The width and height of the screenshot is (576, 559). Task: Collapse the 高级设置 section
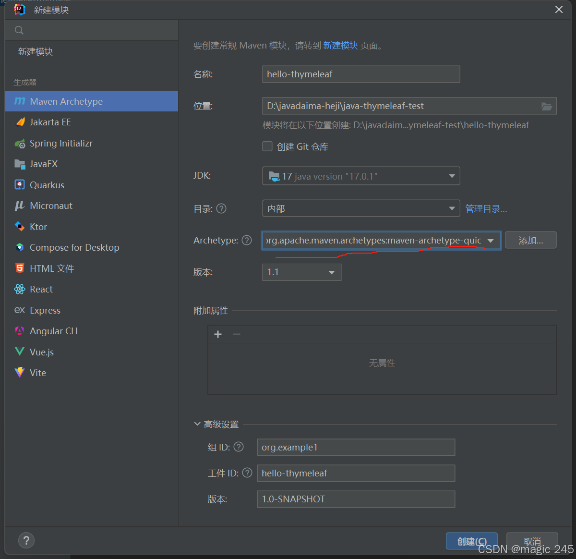[197, 424]
